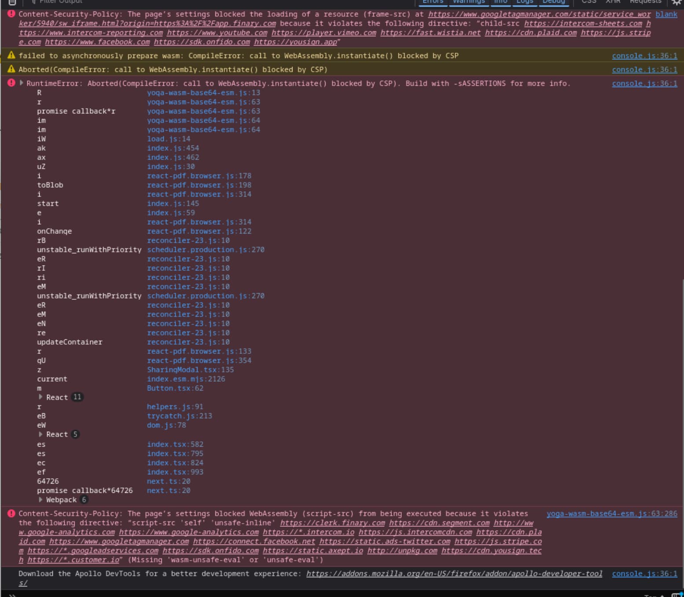This screenshot has height=597, width=684.
Task: Click error icon of the WebAssembly script-src message
Action: pos(11,513)
